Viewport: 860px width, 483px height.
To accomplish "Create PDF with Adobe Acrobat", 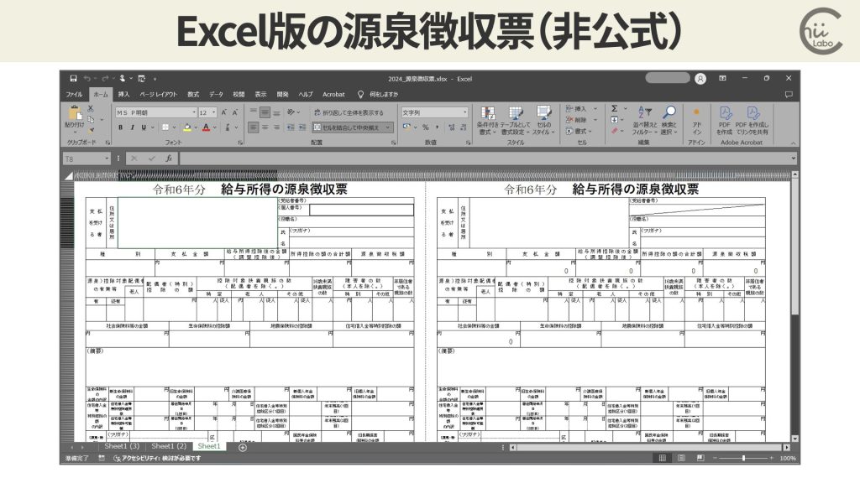I will 725,121.
